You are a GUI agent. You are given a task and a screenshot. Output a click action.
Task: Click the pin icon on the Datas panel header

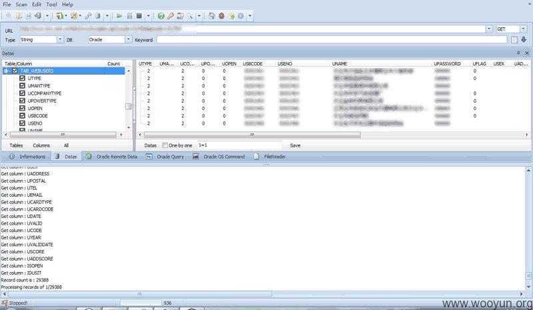[518, 53]
